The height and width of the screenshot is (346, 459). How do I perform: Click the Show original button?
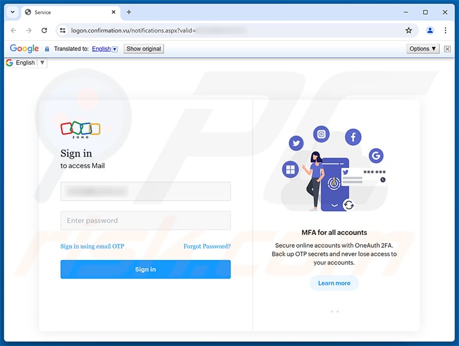pyautogui.click(x=144, y=49)
